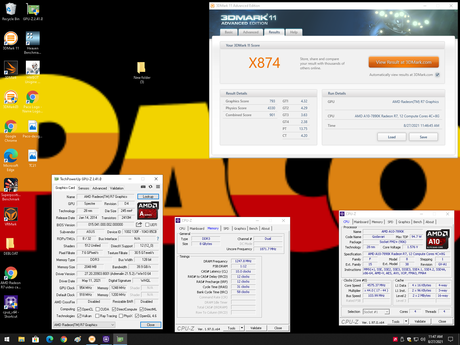The height and width of the screenshot is (345, 460).
Task: Uncheck automatically view results at 3DMark.com
Action: (x=437, y=75)
